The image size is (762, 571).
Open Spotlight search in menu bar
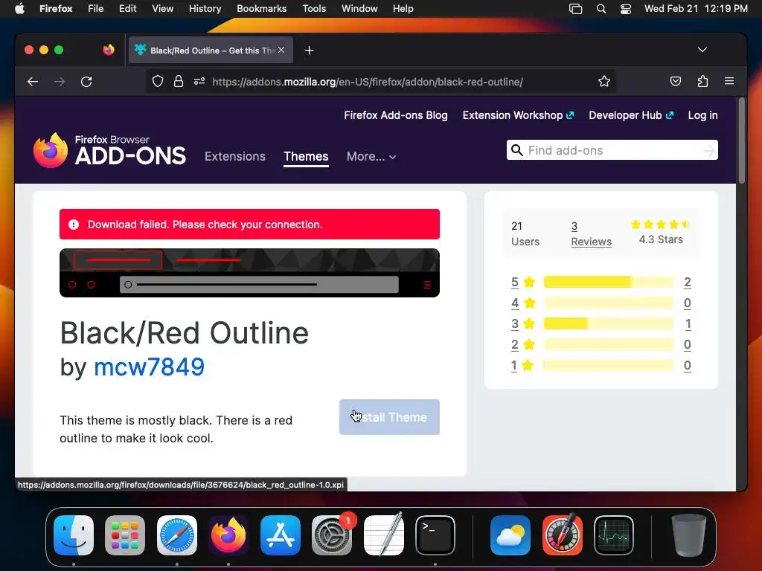[601, 9]
